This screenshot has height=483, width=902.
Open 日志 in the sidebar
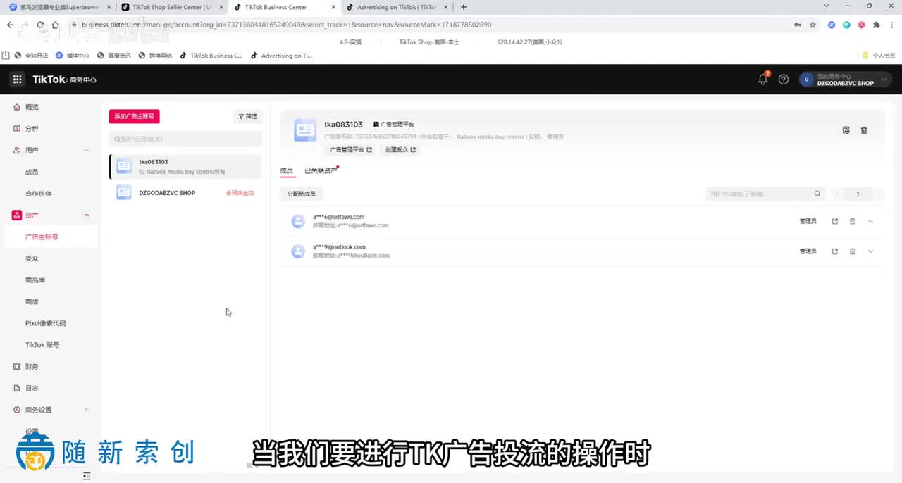click(32, 388)
